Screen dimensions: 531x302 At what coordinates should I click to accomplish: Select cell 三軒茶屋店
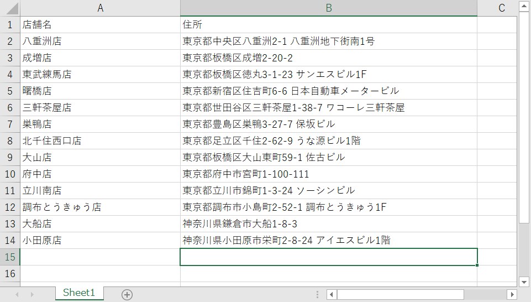(x=100, y=108)
